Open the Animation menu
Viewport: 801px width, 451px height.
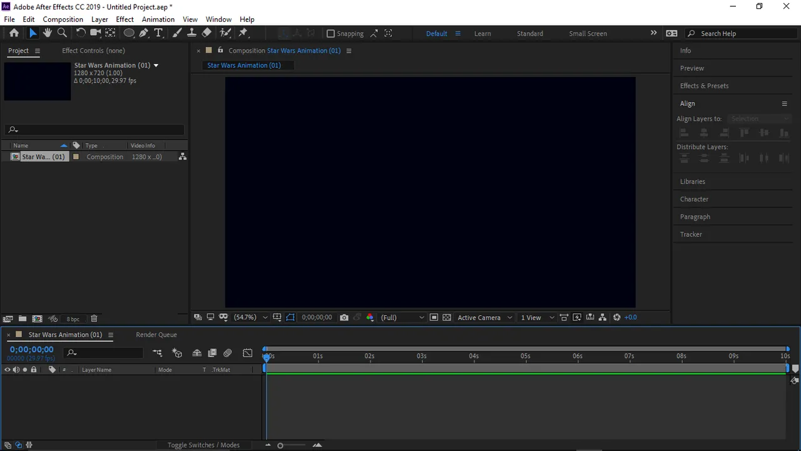point(158,19)
